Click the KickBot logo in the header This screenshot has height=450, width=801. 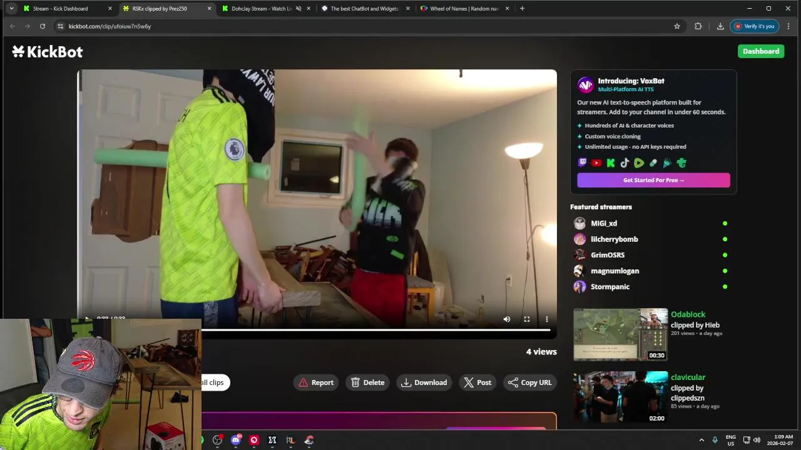pos(48,52)
